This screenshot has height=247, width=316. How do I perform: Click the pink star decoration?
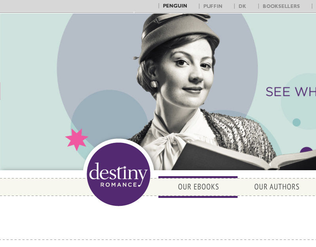pos(76,139)
